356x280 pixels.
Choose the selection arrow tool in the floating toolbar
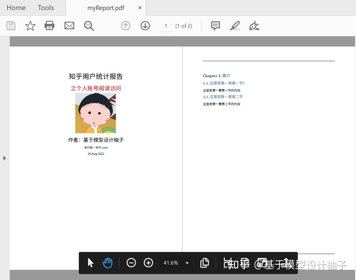coord(90,263)
